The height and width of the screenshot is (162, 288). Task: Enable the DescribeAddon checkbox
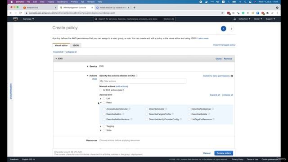(x=104, y=114)
